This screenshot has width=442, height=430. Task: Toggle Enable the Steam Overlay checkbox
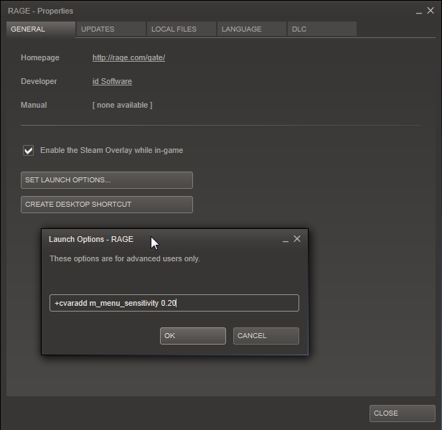(29, 150)
